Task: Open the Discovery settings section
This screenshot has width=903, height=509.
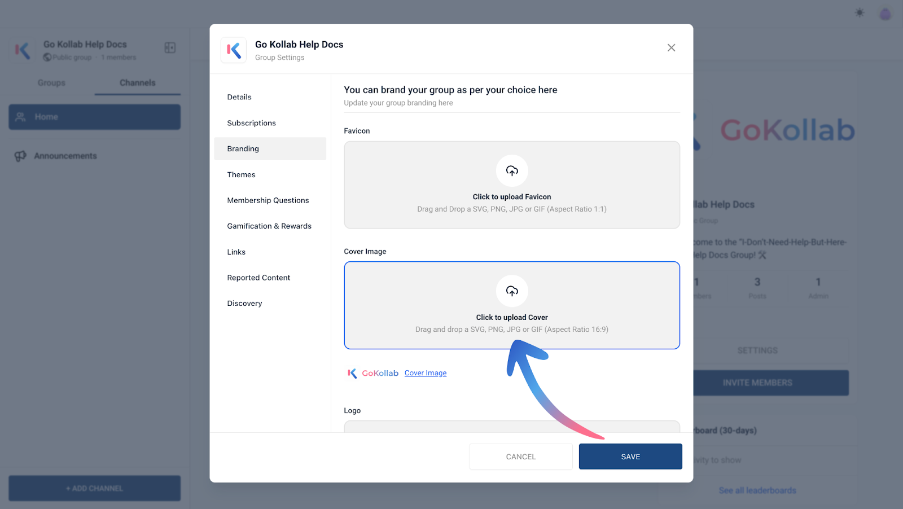Action: [x=270, y=304]
